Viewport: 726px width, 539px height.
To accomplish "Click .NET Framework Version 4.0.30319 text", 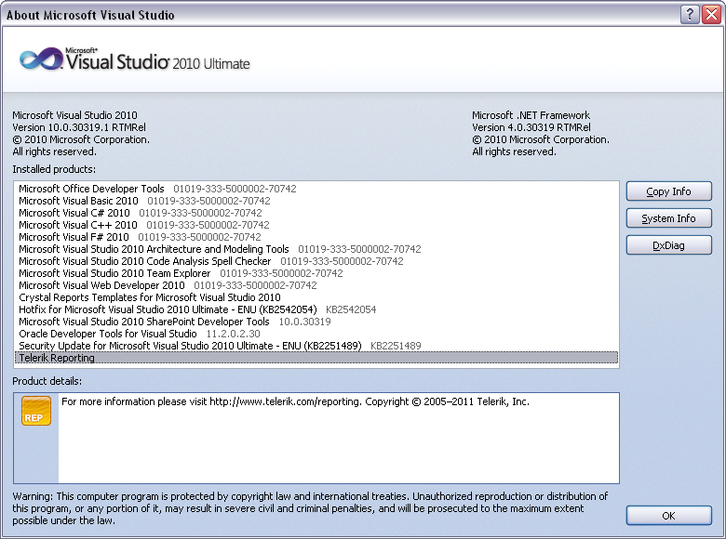I will 531,127.
